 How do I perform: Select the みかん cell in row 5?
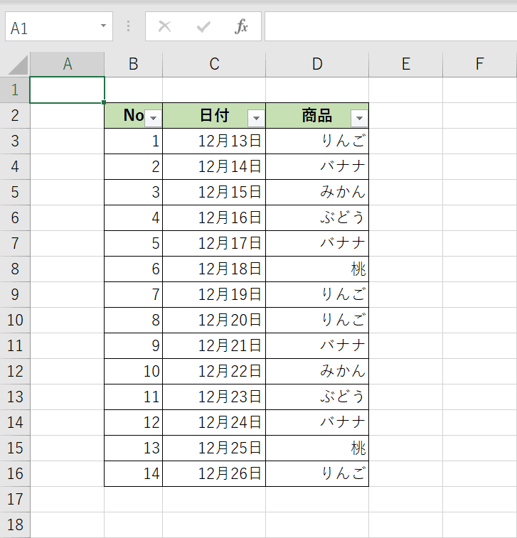tap(317, 192)
